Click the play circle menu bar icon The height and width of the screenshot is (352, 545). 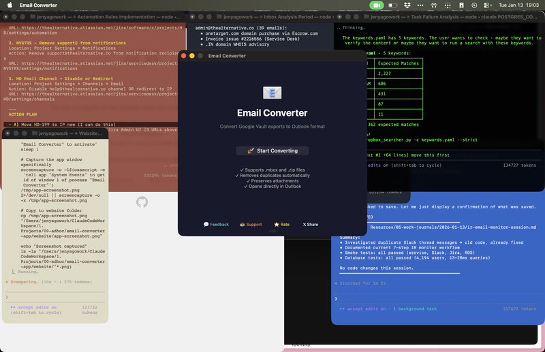click(474, 5)
